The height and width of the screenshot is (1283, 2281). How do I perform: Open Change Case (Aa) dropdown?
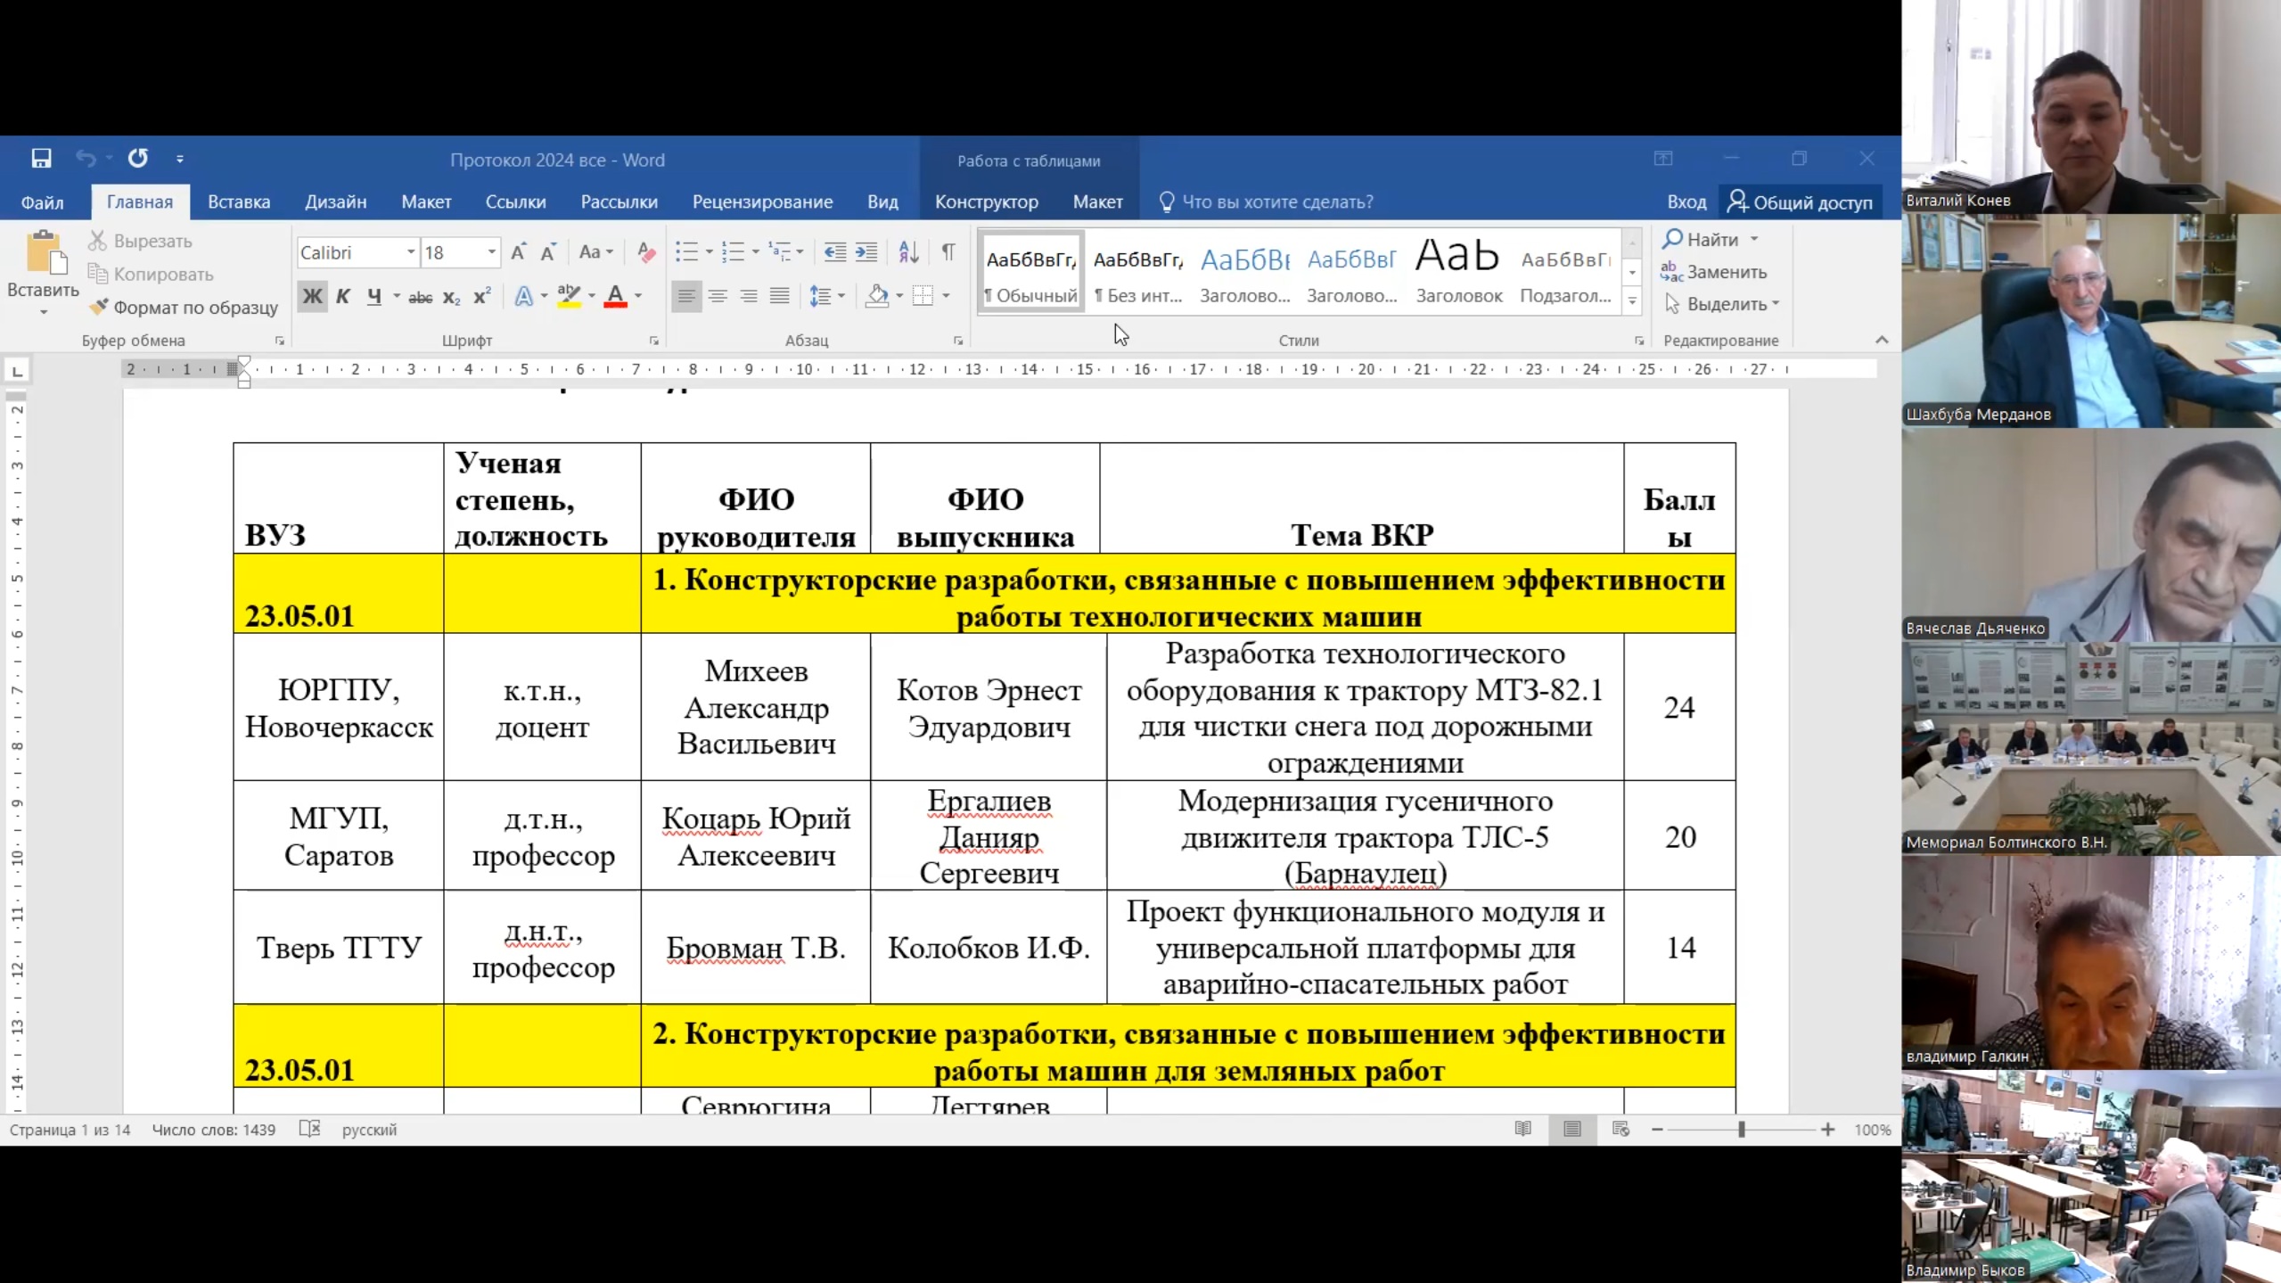595,252
